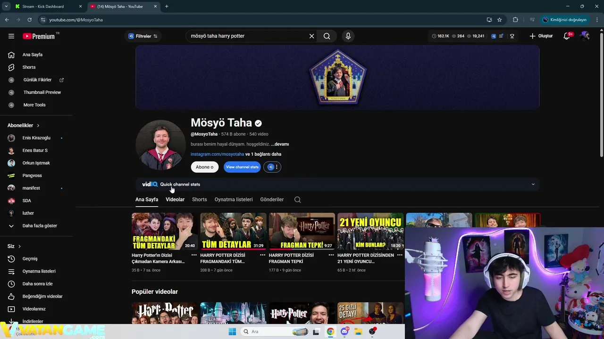This screenshot has height=339, width=604.
Task: Open the TÜM DETAYLAR 31:29 video thumbnail
Action: [233, 231]
